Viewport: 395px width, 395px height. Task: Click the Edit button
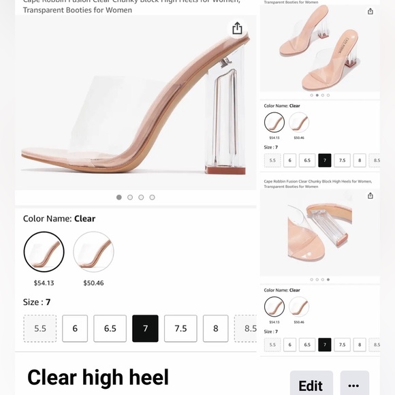point(311,383)
